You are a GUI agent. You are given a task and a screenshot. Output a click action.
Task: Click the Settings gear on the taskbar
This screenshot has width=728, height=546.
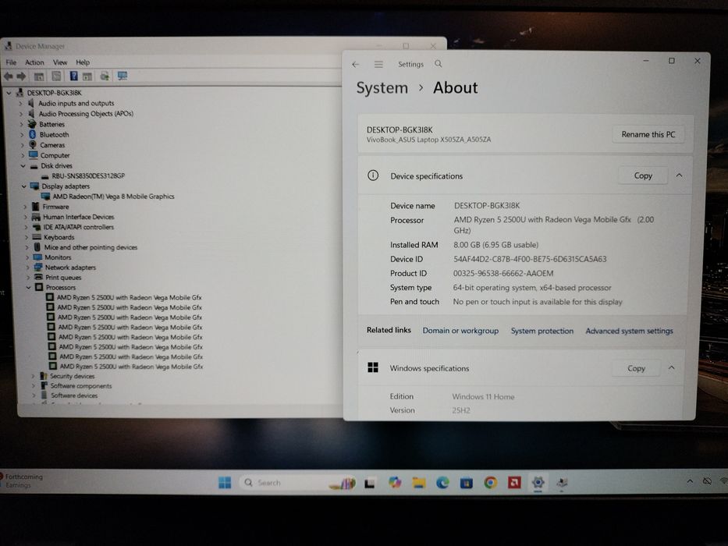pos(538,483)
